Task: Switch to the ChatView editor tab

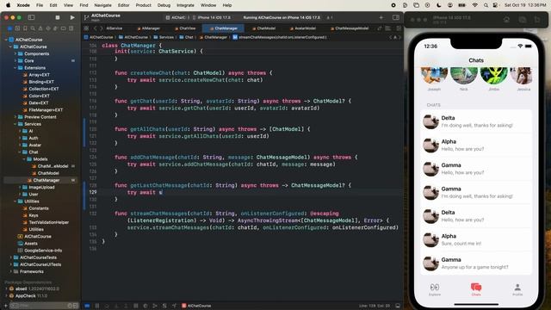Action: [x=185, y=28]
